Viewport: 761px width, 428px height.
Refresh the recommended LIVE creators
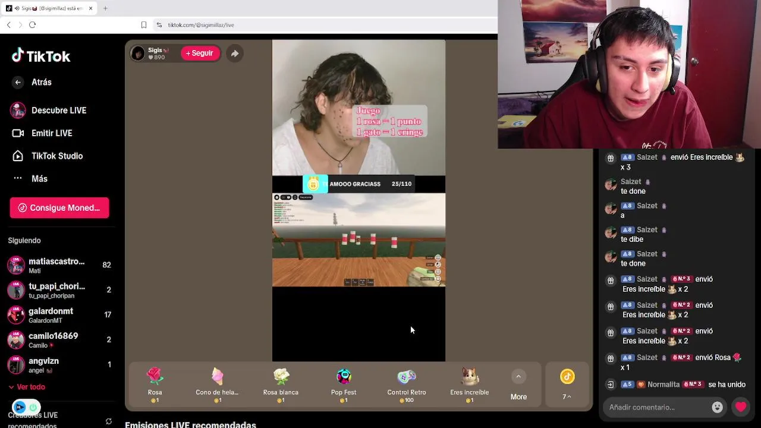pyautogui.click(x=109, y=421)
